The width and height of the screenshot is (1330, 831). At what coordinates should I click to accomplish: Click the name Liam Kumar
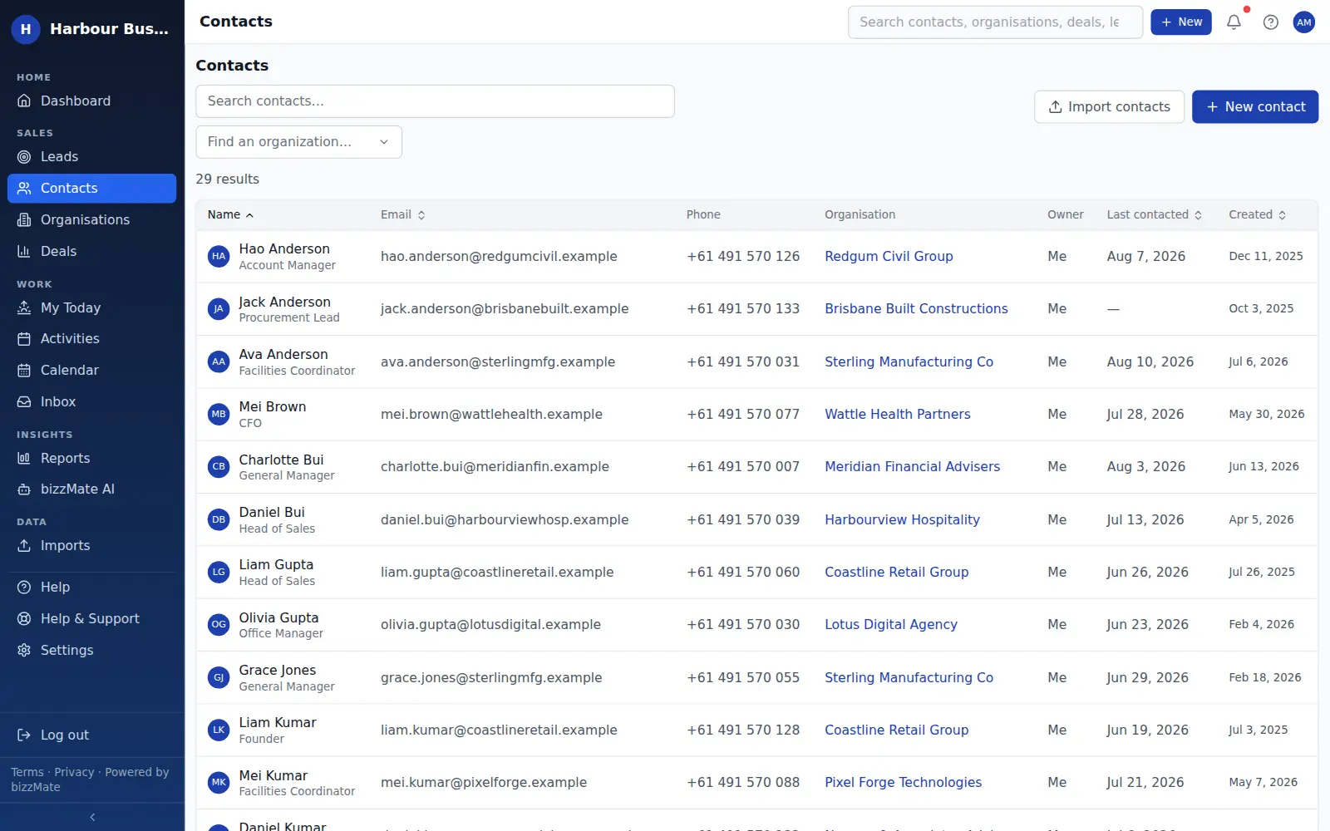tap(278, 723)
